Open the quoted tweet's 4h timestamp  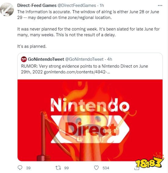tap(110, 59)
